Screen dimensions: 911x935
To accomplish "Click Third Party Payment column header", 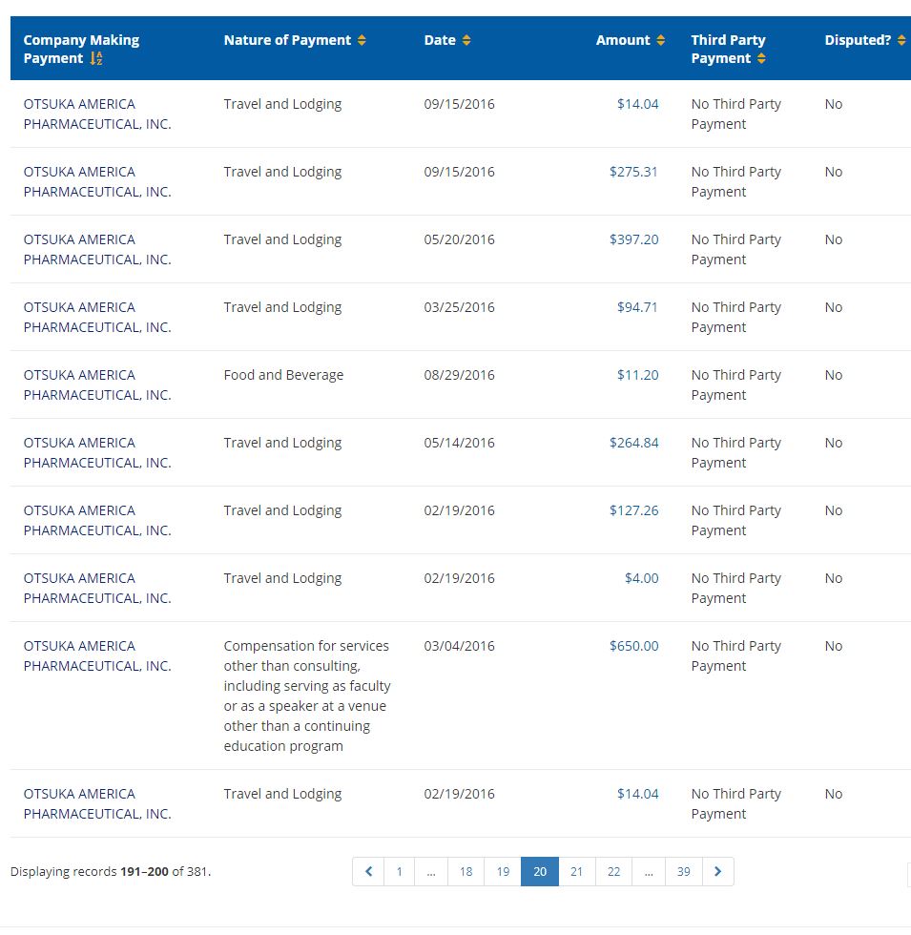I will [728, 49].
